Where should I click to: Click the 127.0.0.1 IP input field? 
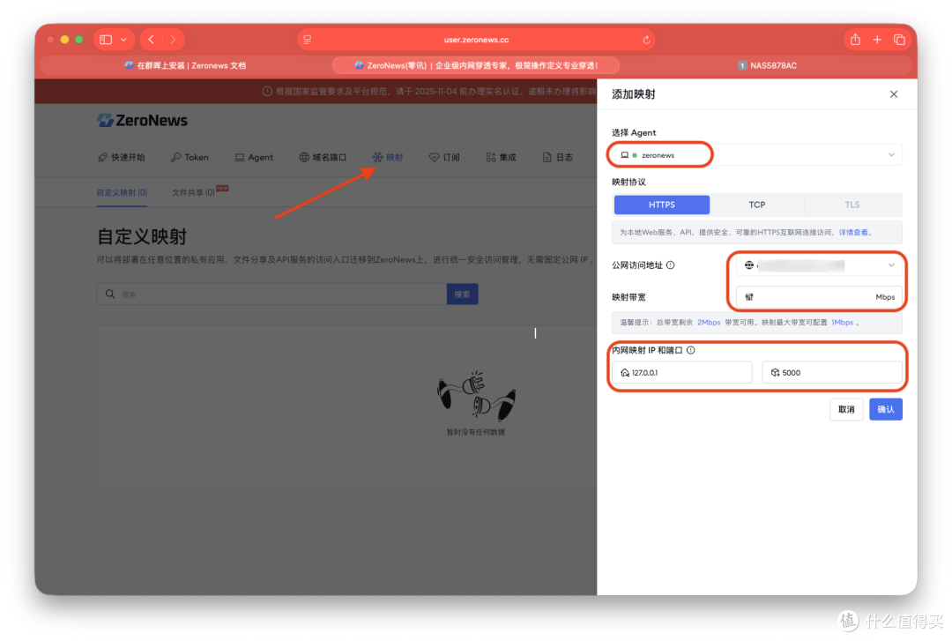681,372
